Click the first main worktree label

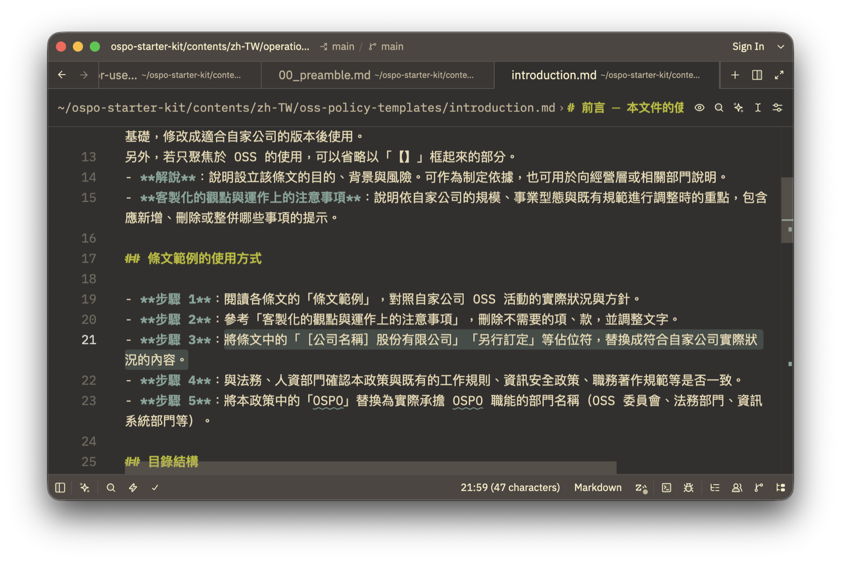pos(337,46)
